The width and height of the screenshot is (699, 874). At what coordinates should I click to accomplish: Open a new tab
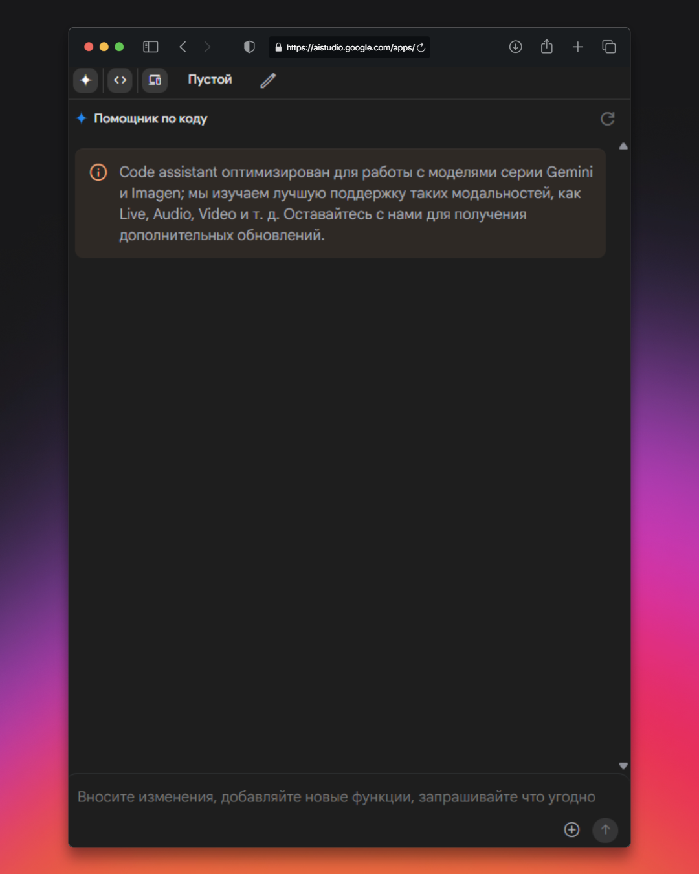tap(578, 47)
